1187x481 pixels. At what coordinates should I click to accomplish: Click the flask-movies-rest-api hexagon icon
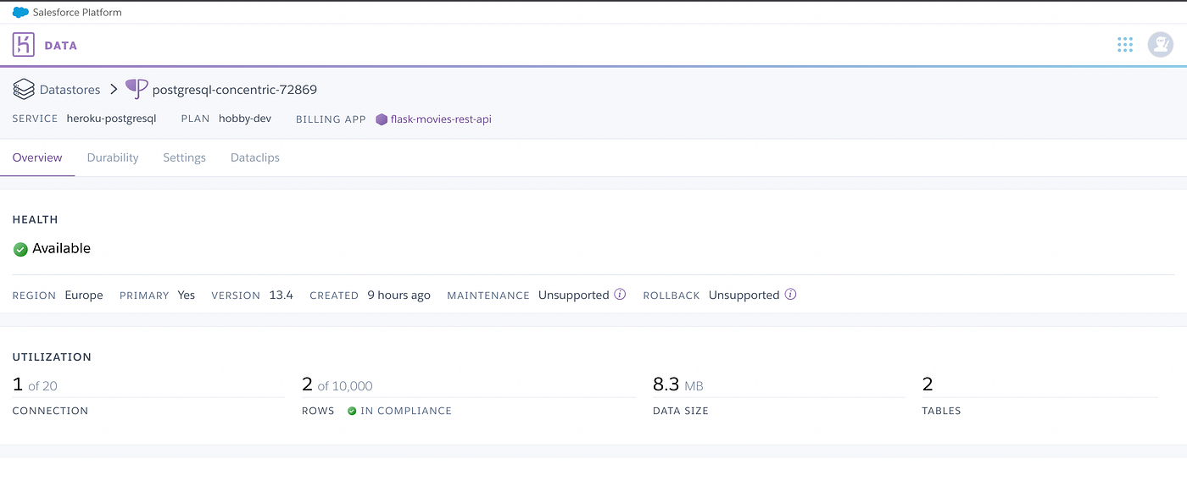[x=382, y=119]
